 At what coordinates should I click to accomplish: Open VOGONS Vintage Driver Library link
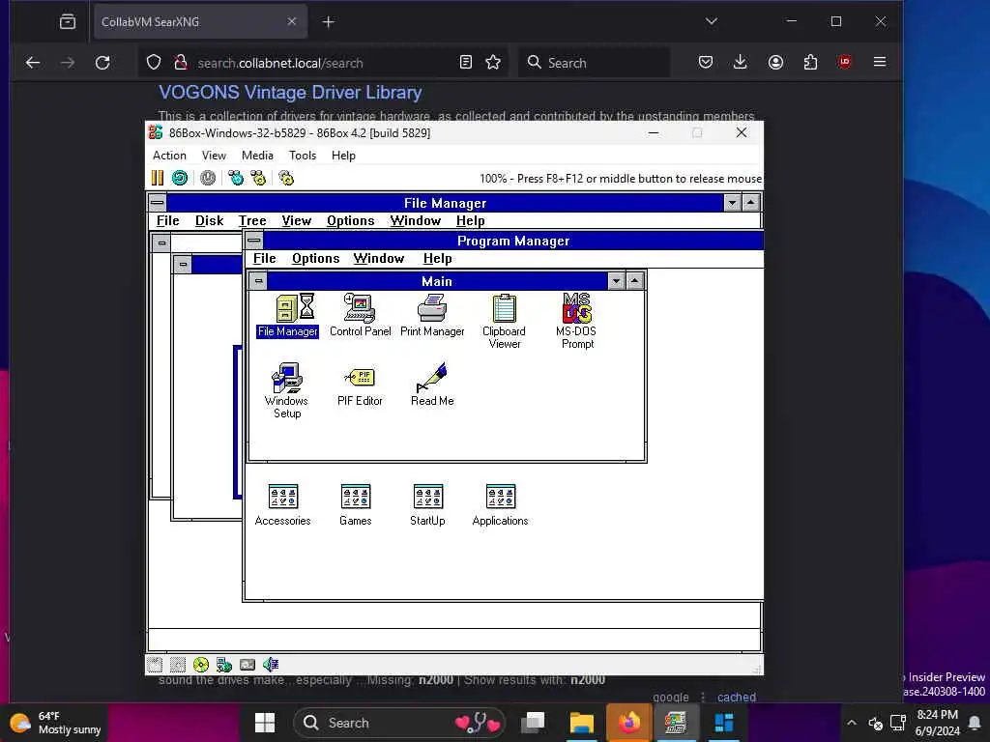pyautogui.click(x=290, y=92)
